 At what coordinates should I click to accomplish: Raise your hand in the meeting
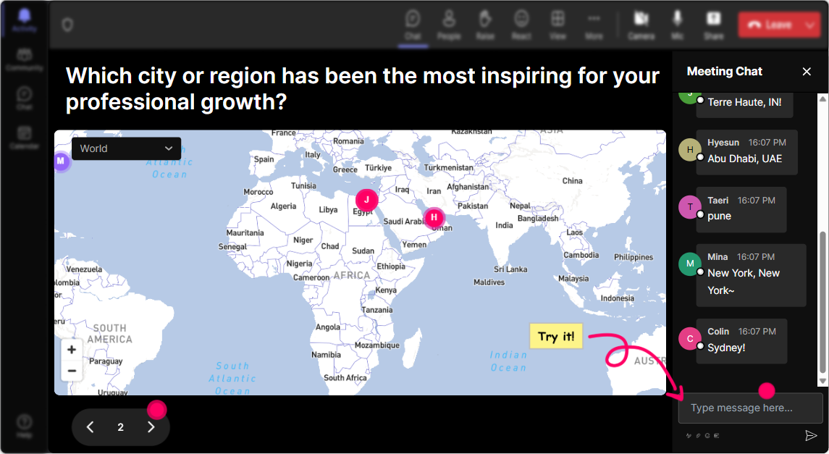(485, 25)
